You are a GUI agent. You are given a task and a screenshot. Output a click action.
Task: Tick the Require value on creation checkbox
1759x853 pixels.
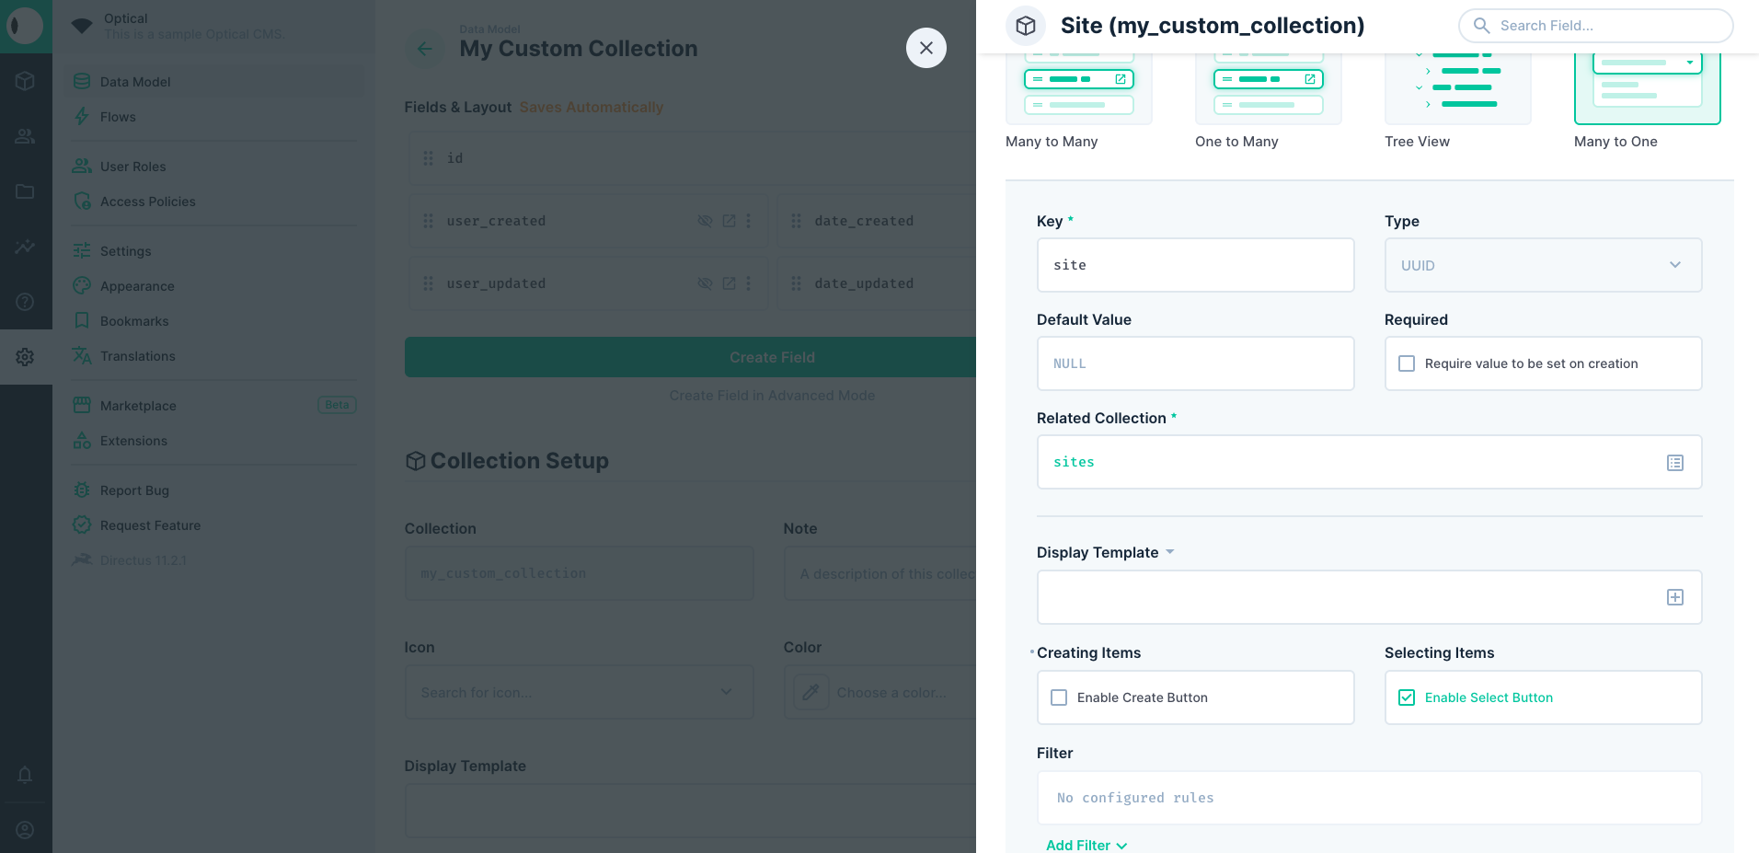pyautogui.click(x=1407, y=363)
